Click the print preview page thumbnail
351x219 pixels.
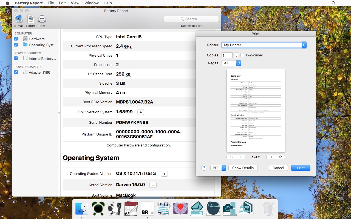click(x=256, y=111)
